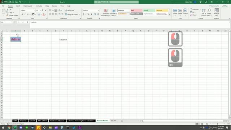Toggle Italic formatting
This screenshot has height=130, width=231.
[25, 14]
